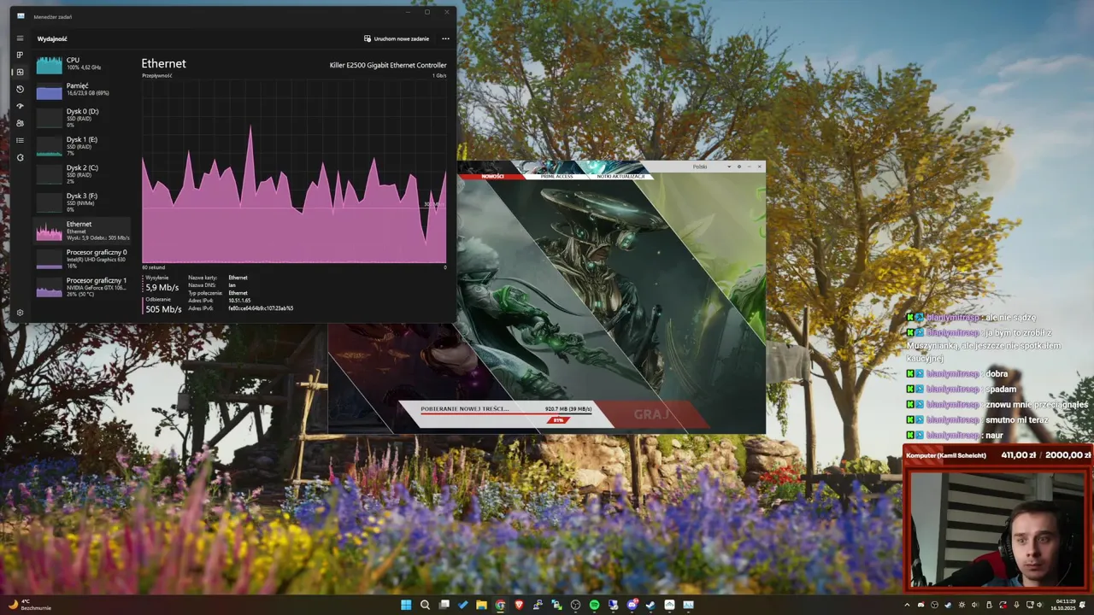1094x615 pixels.
Task: Open taskbar Search
Action: click(425, 605)
